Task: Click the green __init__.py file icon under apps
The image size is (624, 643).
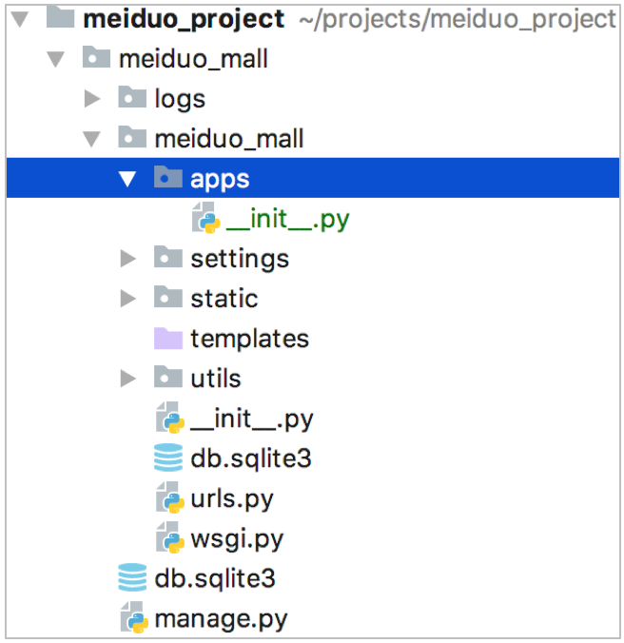Action: click(205, 219)
